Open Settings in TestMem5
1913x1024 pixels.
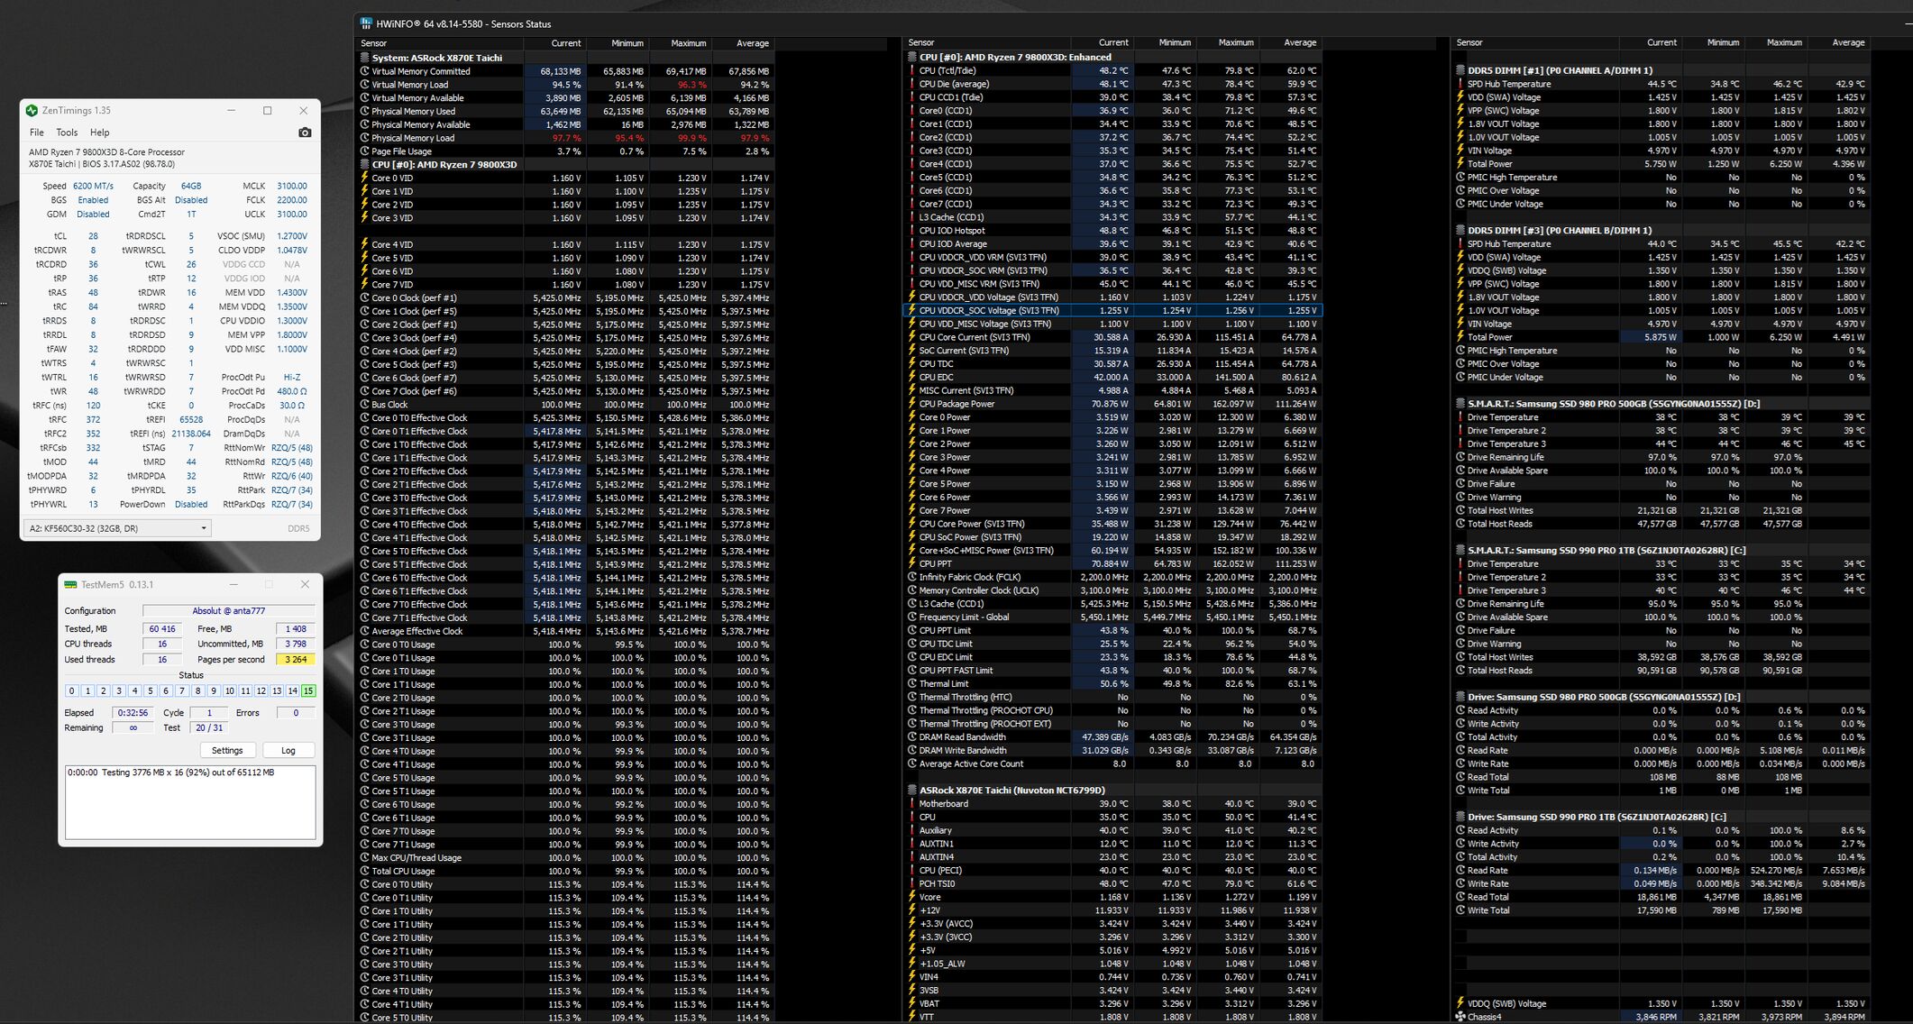click(x=227, y=750)
